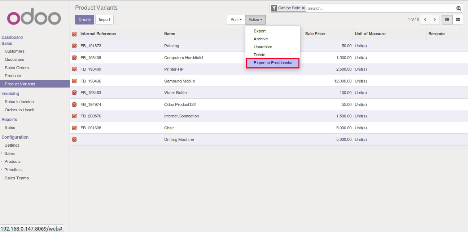The height and width of the screenshot is (232, 468).
Task: Click the 12,000.00 sale price cell
Action: coord(343,81)
